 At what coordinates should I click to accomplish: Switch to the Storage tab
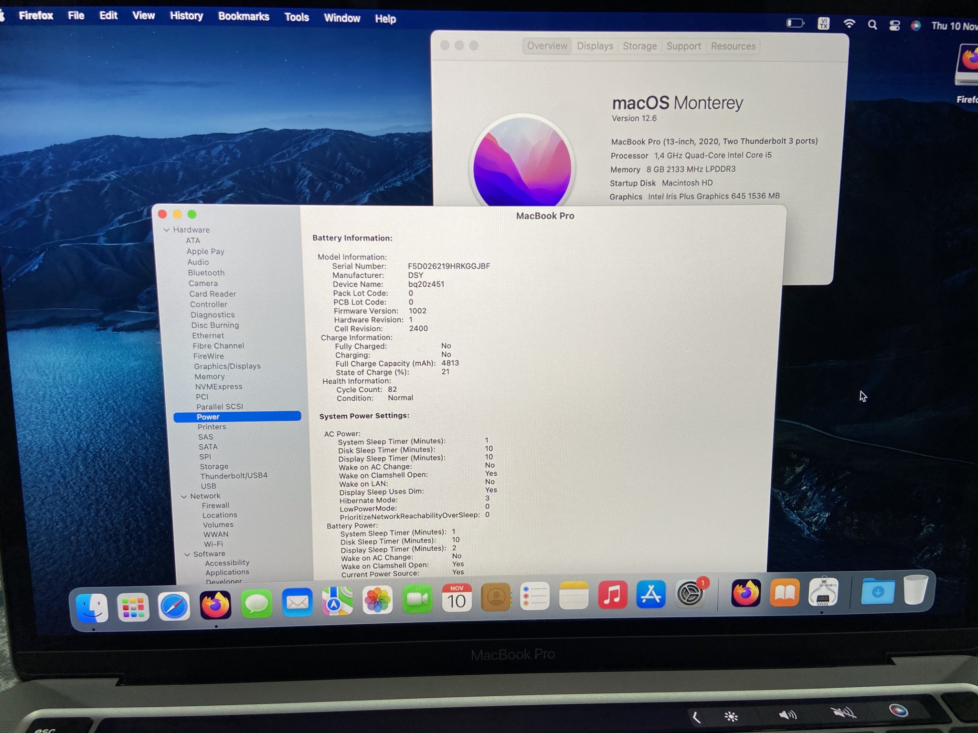[639, 46]
